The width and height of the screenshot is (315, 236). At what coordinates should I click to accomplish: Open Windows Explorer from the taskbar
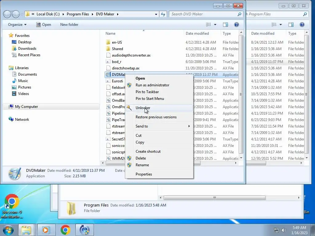pyautogui.click(x=26, y=230)
